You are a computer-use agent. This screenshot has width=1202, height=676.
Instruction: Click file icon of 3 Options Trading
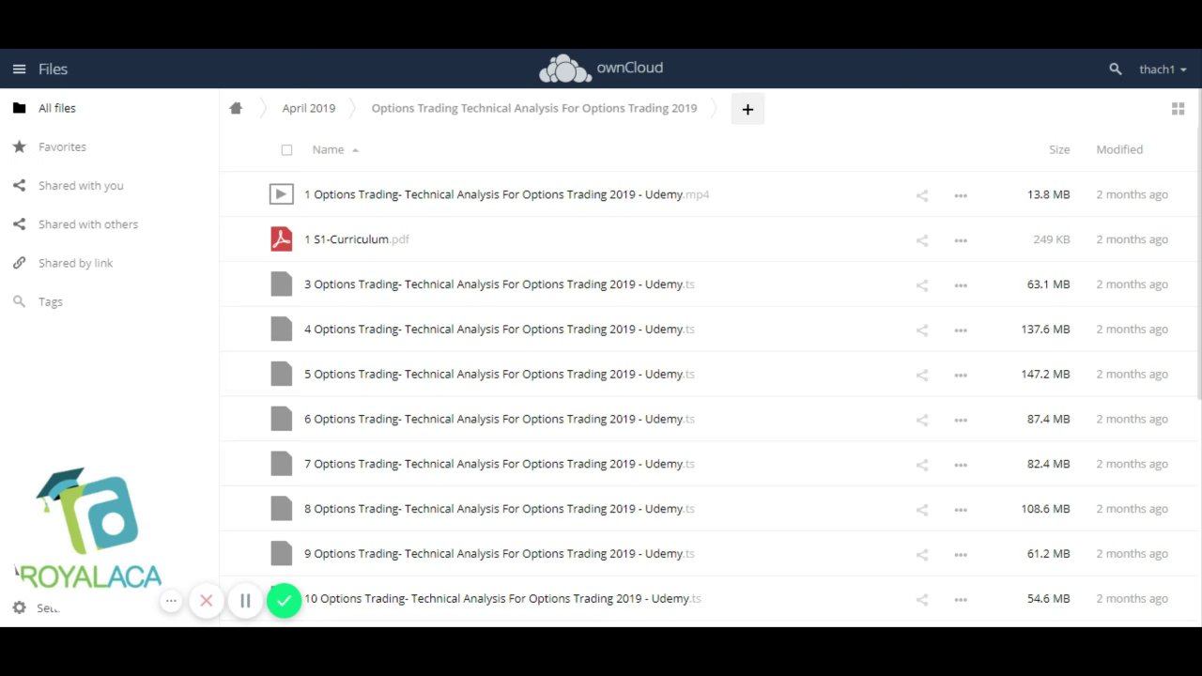[x=281, y=284]
